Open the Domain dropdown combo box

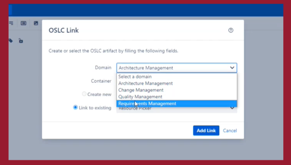pos(177,68)
